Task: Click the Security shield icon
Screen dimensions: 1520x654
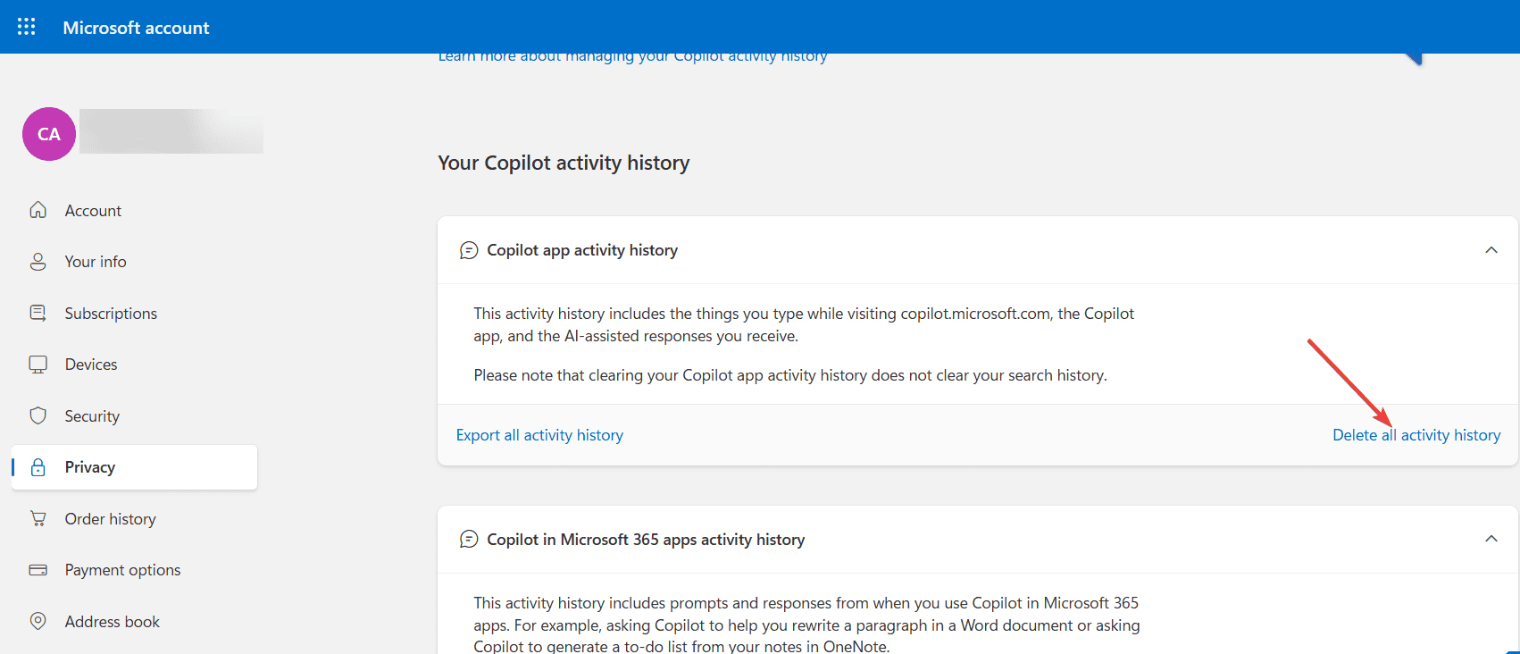Action: point(38,415)
